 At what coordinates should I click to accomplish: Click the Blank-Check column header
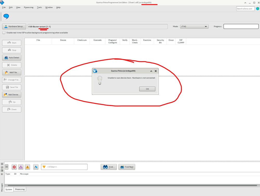(x=135, y=41)
